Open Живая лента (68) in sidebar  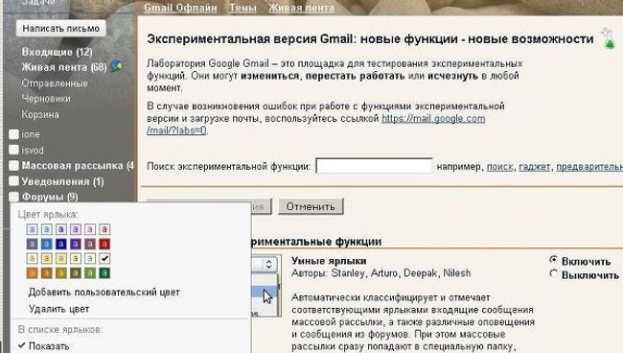[x=64, y=67]
